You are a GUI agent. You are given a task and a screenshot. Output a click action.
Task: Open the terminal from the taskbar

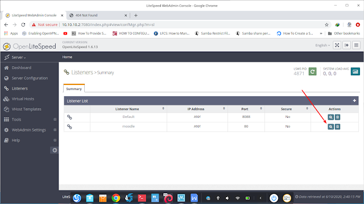tap(142, 198)
